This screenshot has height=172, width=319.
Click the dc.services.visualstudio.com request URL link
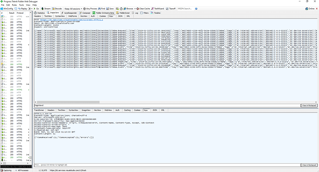click(72, 20)
